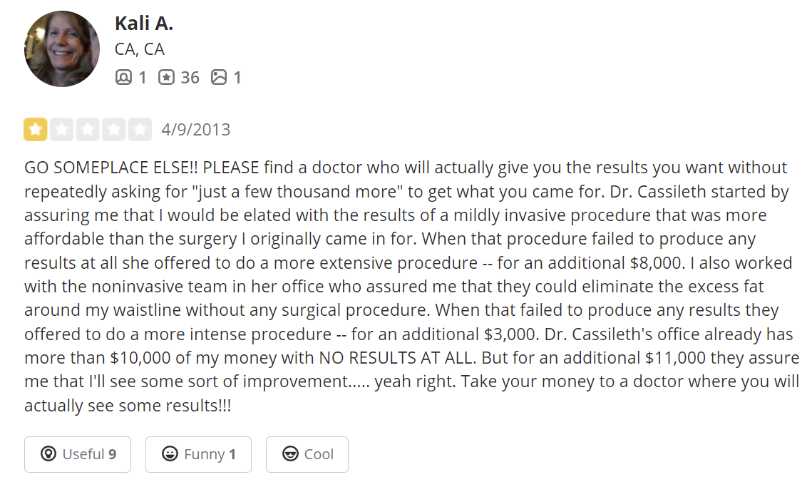Click the sunglasses face icon in Cool button
The height and width of the screenshot is (487, 807).
pyautogui.click(x=290, y=454)
